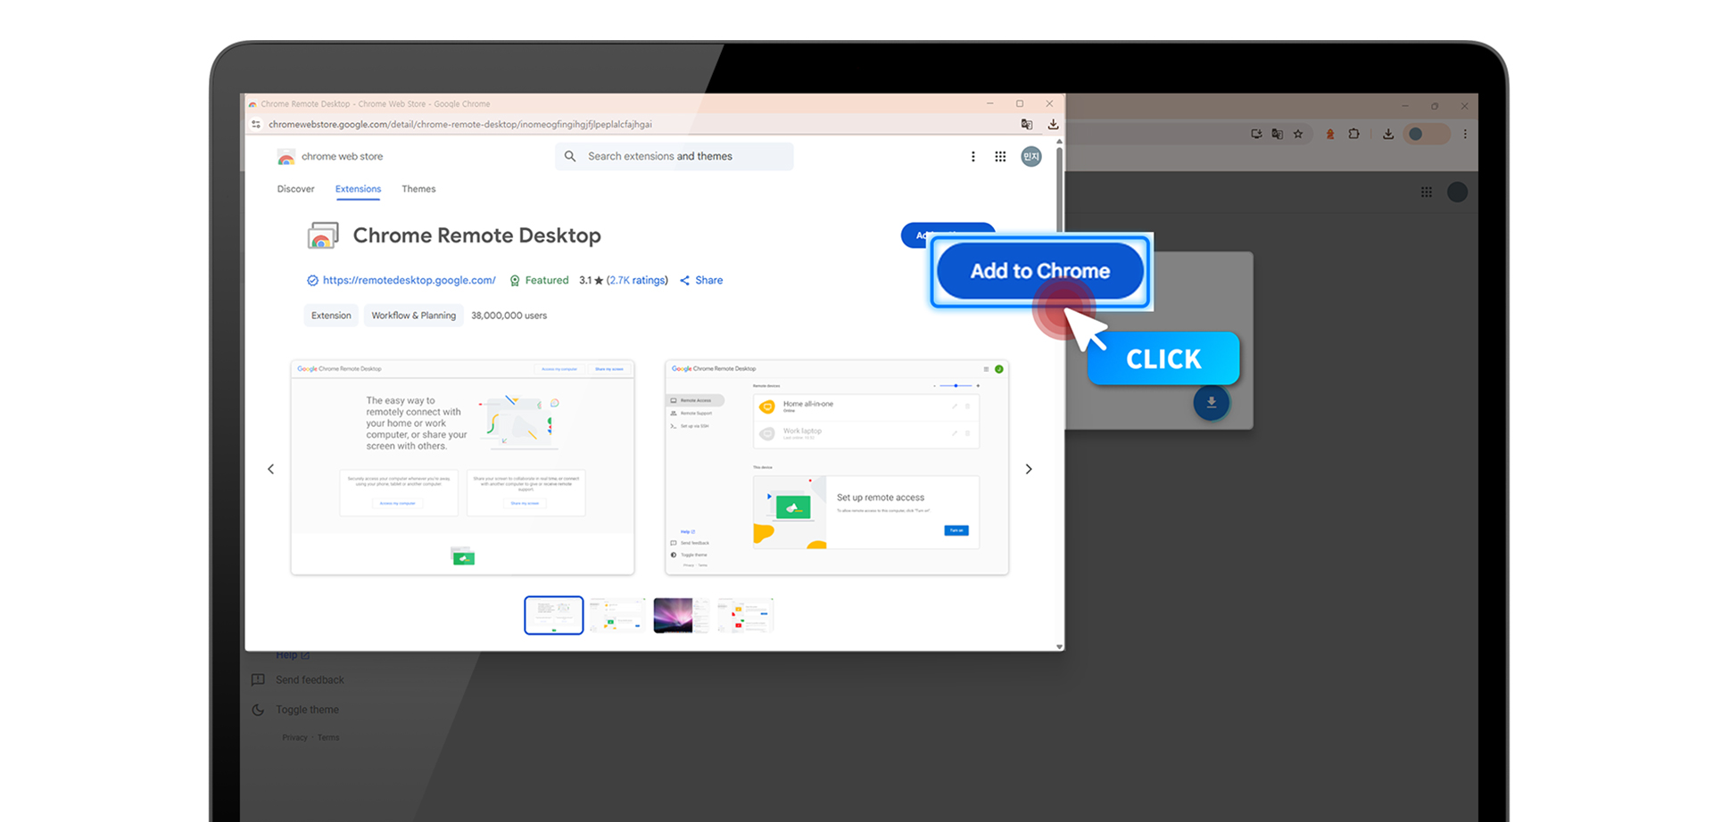Click the scrollbar down arrow in the Web Store window
Screen dimensions: 1713x822
coord(1059,646)
